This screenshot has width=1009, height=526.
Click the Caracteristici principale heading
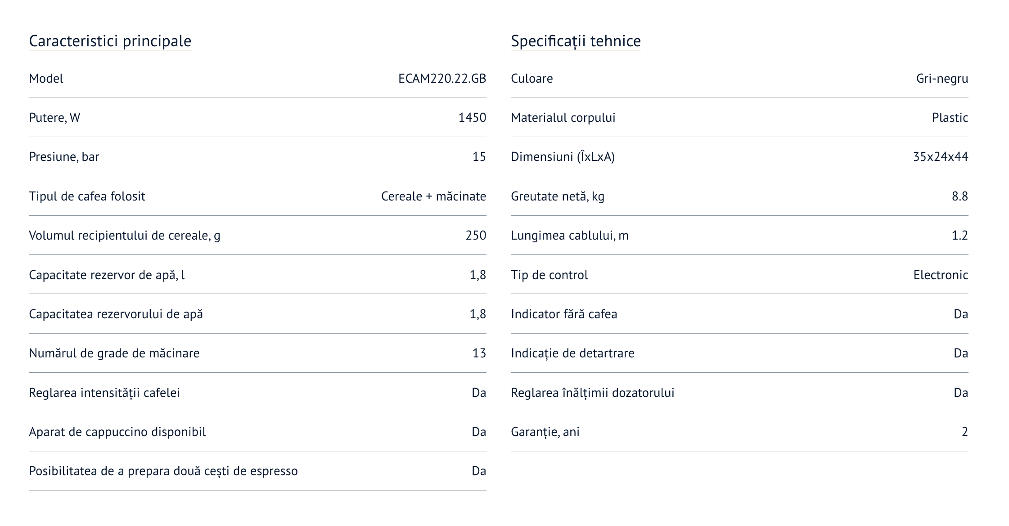click(110, 41)
